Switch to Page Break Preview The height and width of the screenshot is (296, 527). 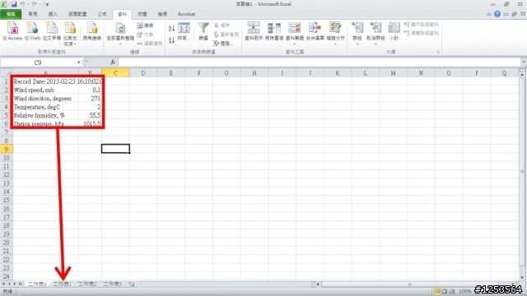tap(452, 291)
